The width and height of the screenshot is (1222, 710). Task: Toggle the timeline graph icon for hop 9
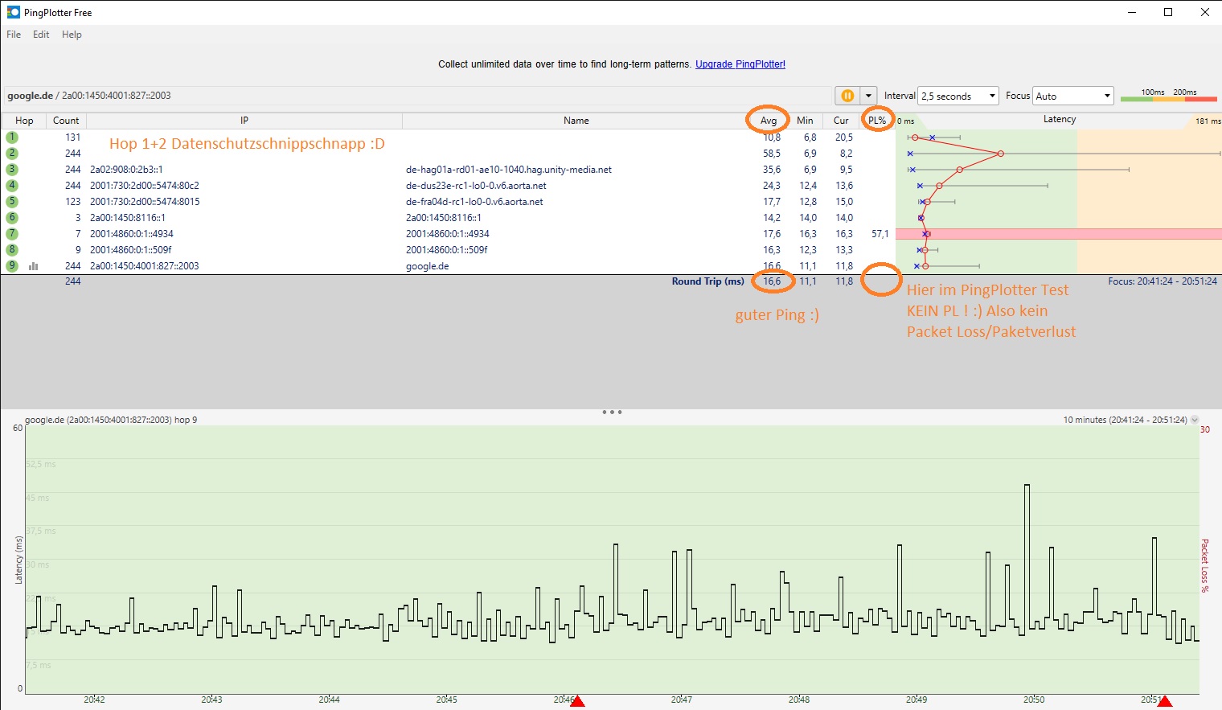point(34,266)
